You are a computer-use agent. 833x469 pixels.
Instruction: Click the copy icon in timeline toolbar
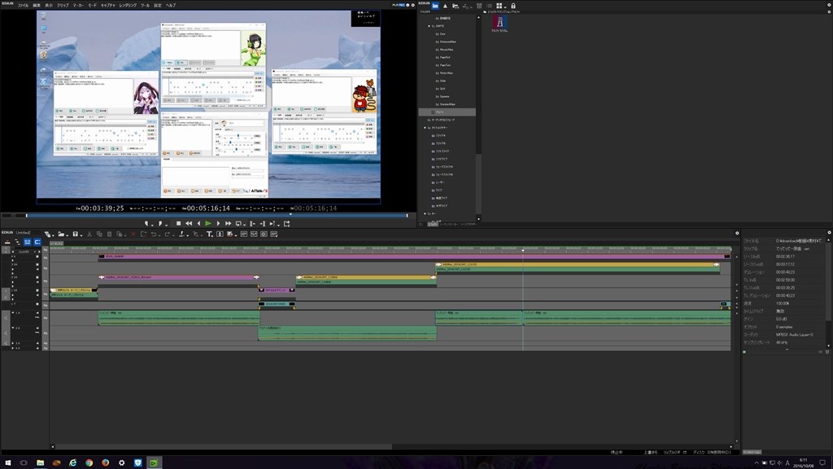coord(99,234)
